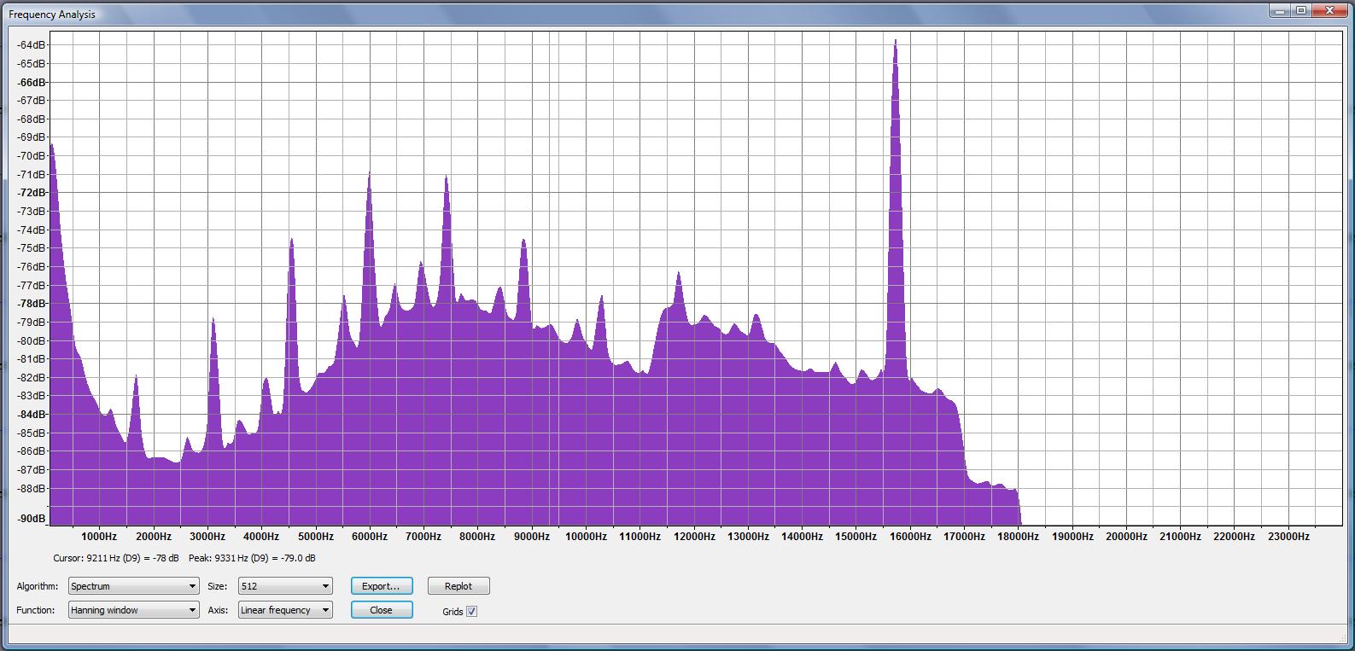1355x651 pixels.
Task: Expand the Size dropdown set to 512
Action: click(285, 586)
